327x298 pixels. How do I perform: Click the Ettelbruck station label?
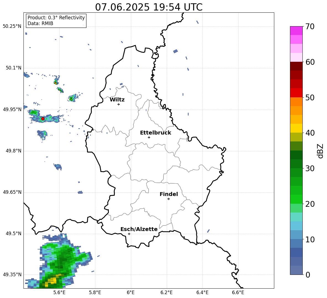155,133
